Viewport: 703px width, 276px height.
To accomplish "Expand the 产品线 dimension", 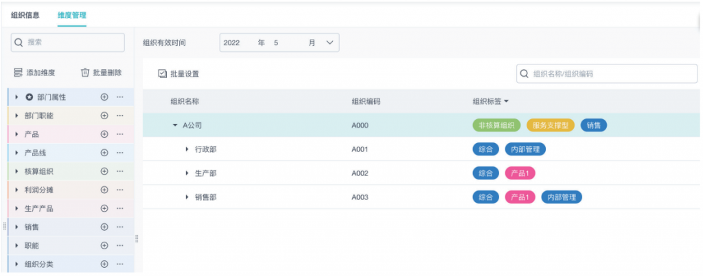I will [x=17, y=153].
